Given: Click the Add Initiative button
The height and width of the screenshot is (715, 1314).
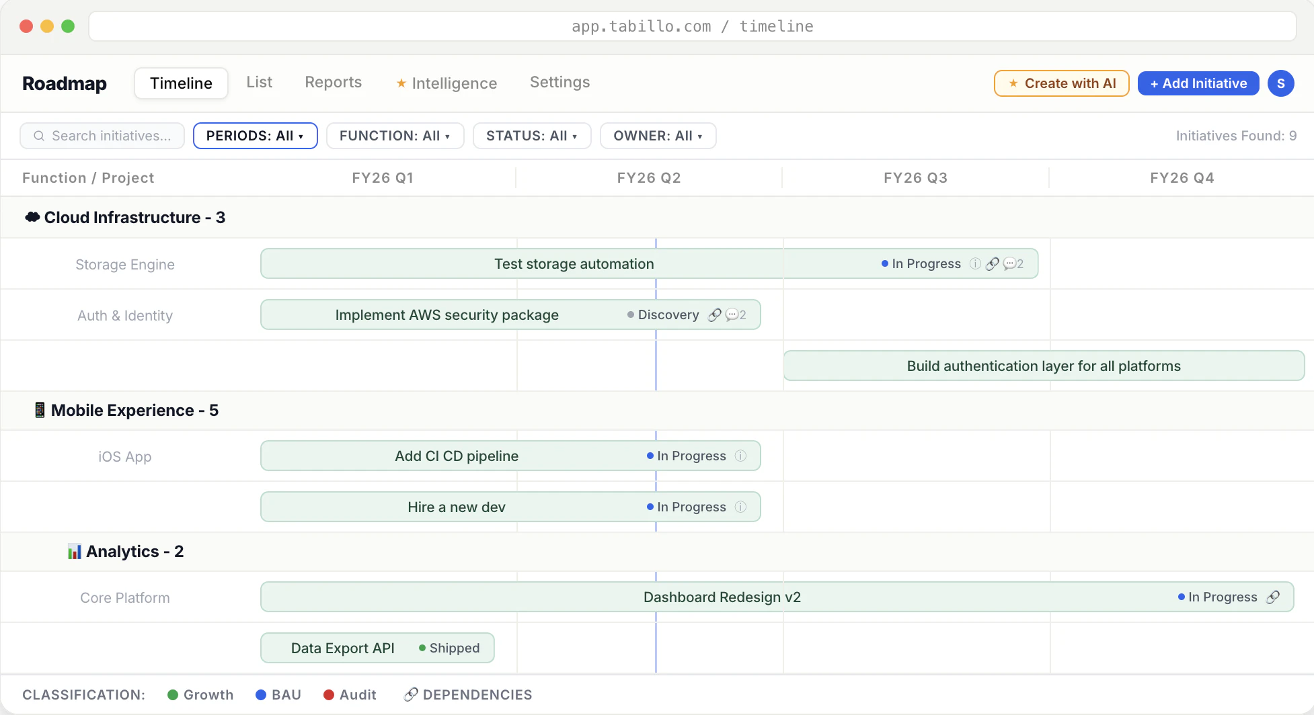Looking at the screenshot, I should pos(1198,83).
